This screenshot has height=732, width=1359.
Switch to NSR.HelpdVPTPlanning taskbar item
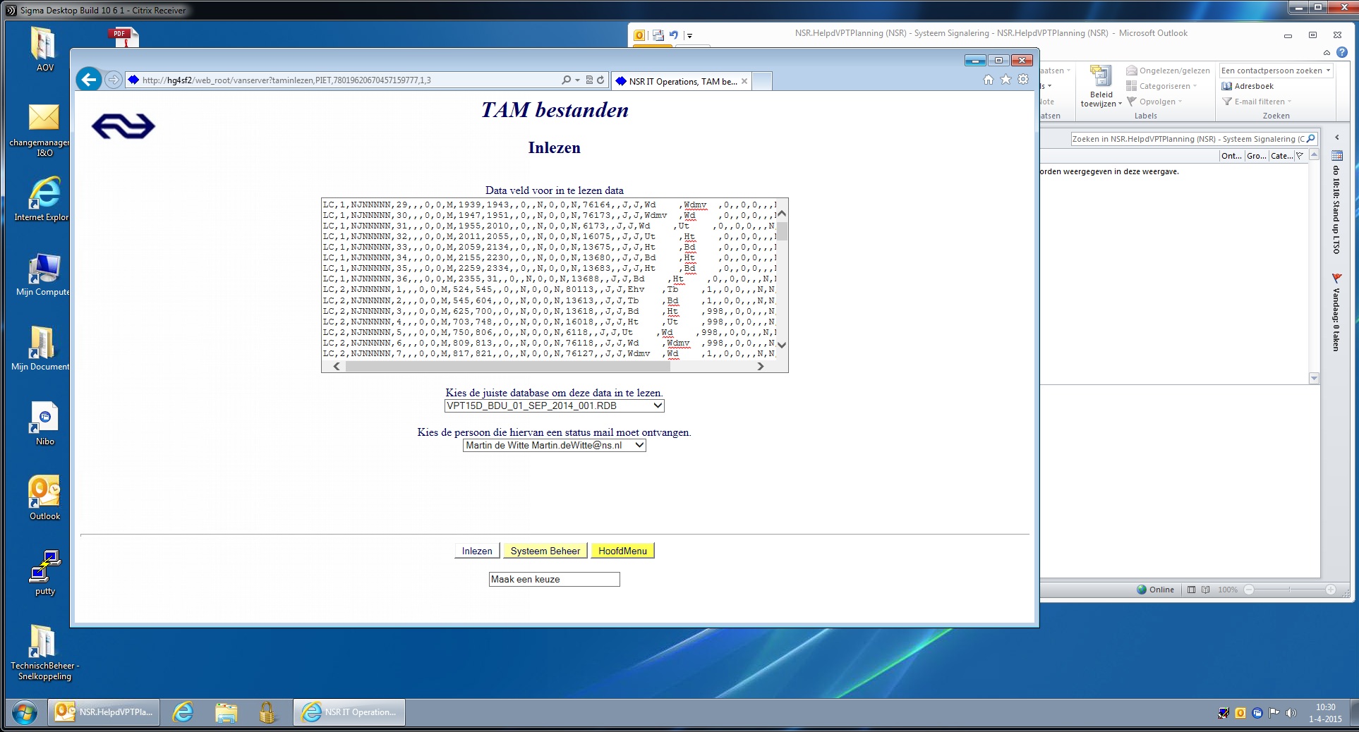(104, 712)
